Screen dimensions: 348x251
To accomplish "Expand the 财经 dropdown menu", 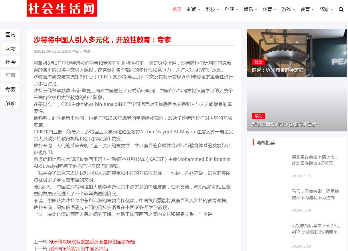I will pos(232,9).
